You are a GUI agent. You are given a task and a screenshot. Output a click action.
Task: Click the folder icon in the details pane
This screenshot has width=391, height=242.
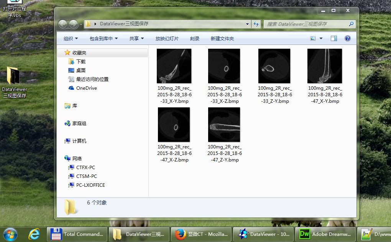click(70, 207)
